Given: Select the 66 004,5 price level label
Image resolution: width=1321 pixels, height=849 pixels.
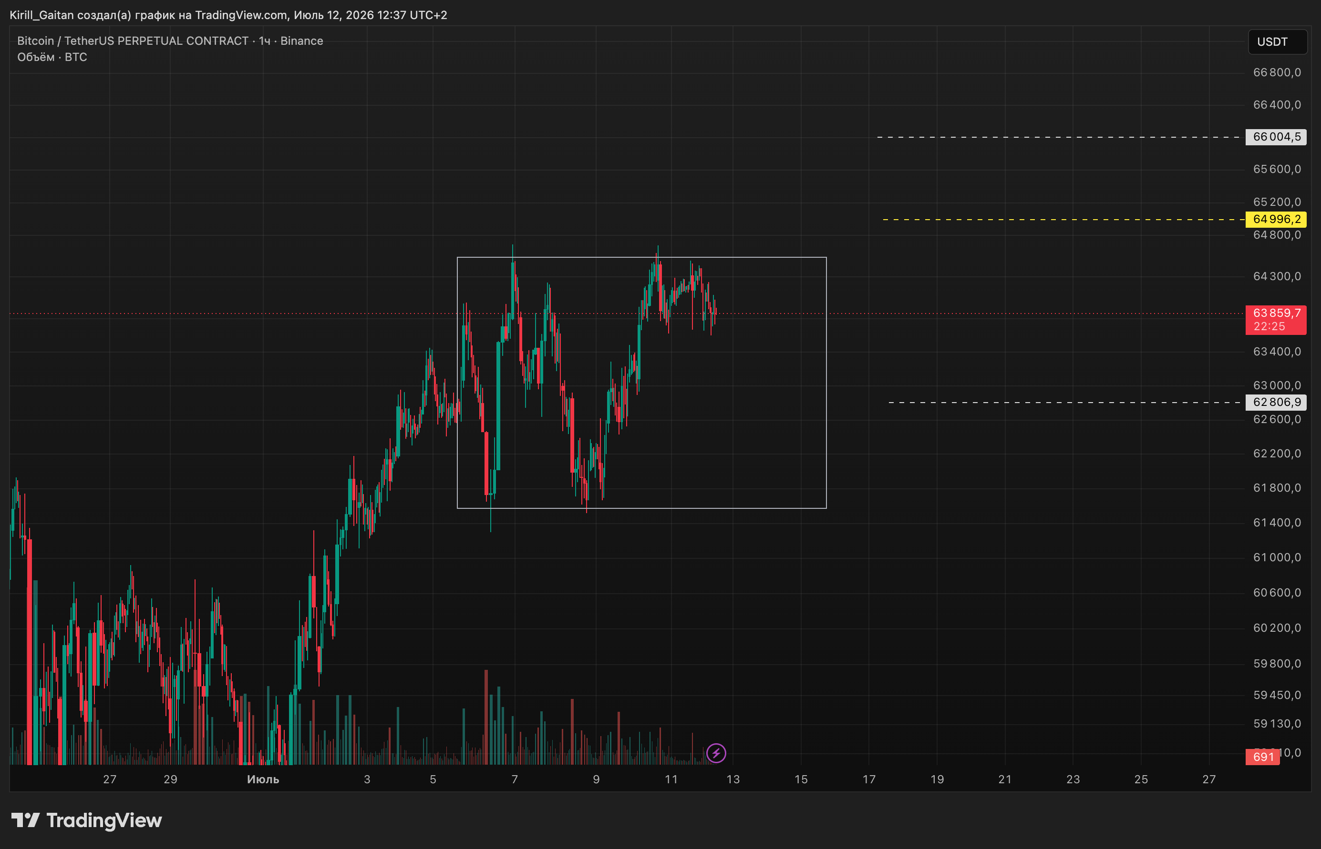Looking at the screenshot, I should 1276,137.
